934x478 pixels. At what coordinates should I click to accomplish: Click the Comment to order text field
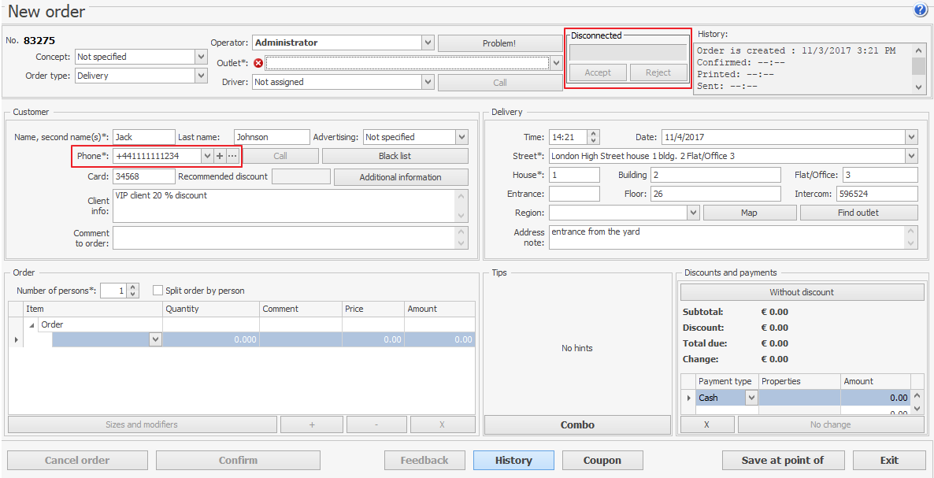[x=284, y=238]
